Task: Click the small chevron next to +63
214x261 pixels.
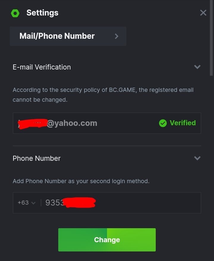Action: tap(33, 203)
